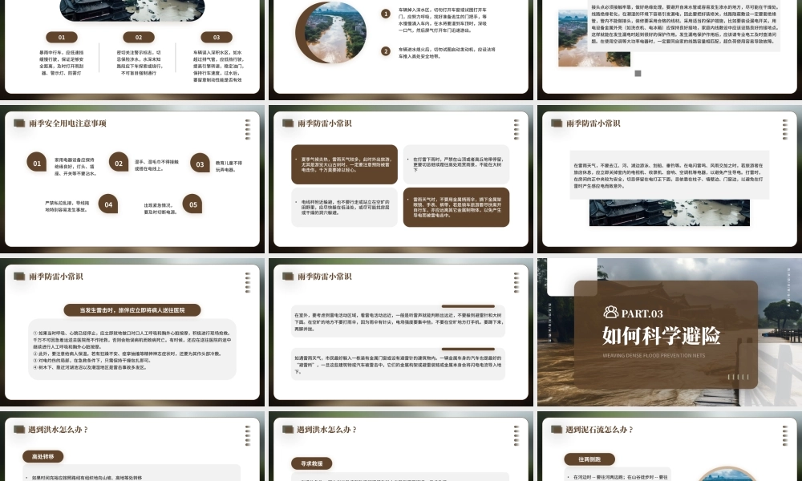802x481 pixels.
Task: Click the 往两侧跑 pill label
Action: click(x=589, y=459)
